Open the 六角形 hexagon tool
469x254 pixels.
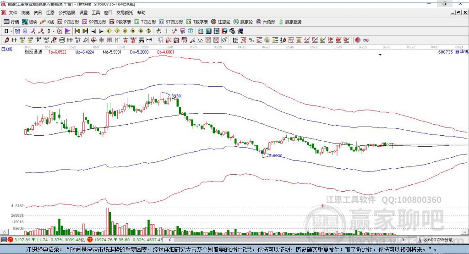[266, 22]
